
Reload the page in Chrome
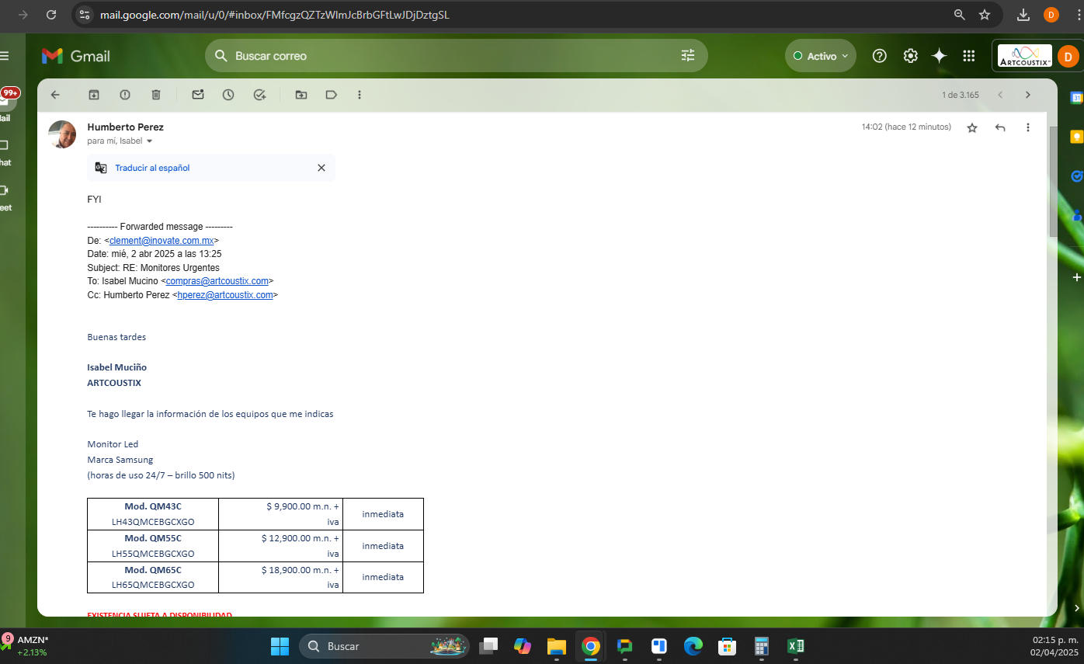click(51, 15)
